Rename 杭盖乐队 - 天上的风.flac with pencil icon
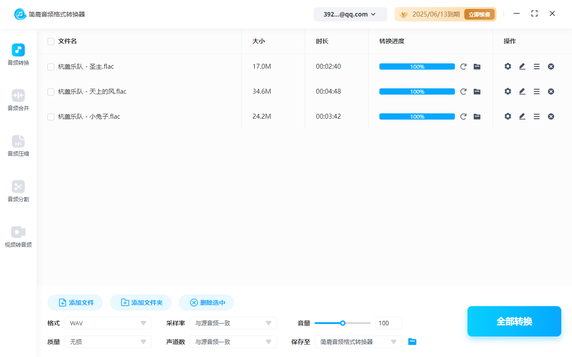This screenshot has height=357, width=572. tap(522, 91)
